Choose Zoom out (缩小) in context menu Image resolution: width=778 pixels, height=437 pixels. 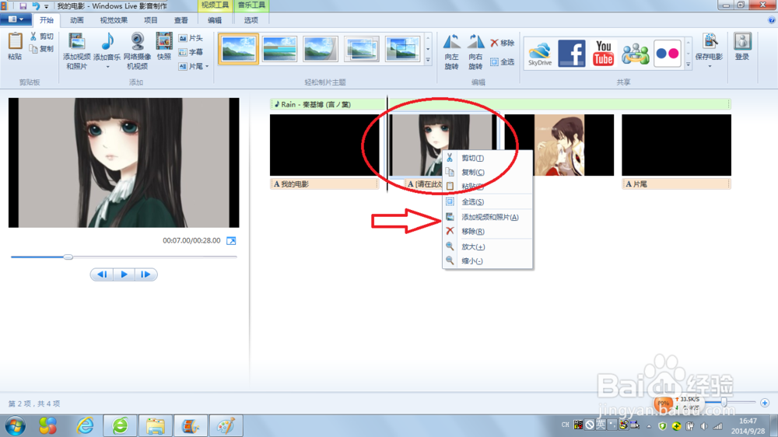[488, 261]
